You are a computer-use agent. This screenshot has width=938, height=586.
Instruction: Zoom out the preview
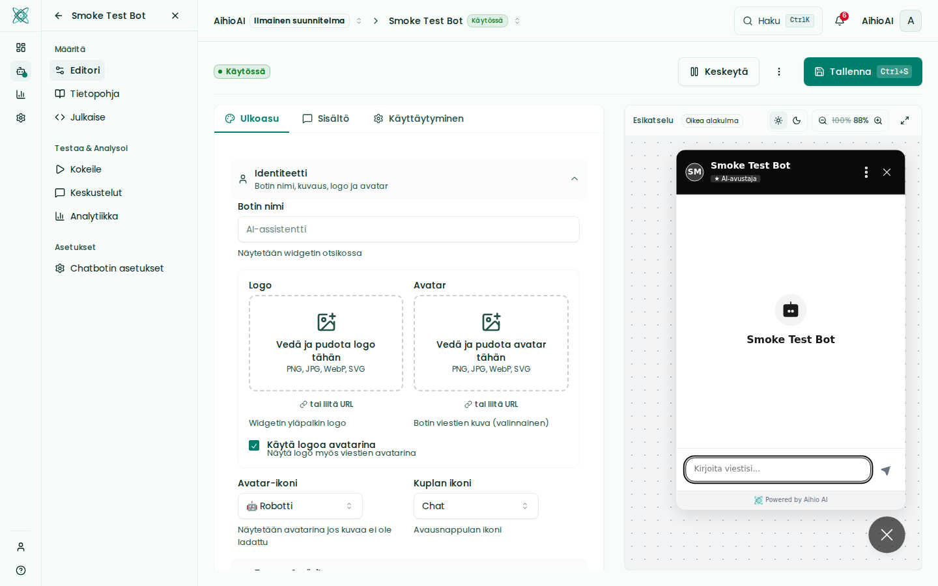point(823,120)
